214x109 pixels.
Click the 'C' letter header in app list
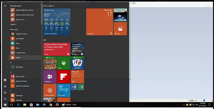tap(11, 91)
